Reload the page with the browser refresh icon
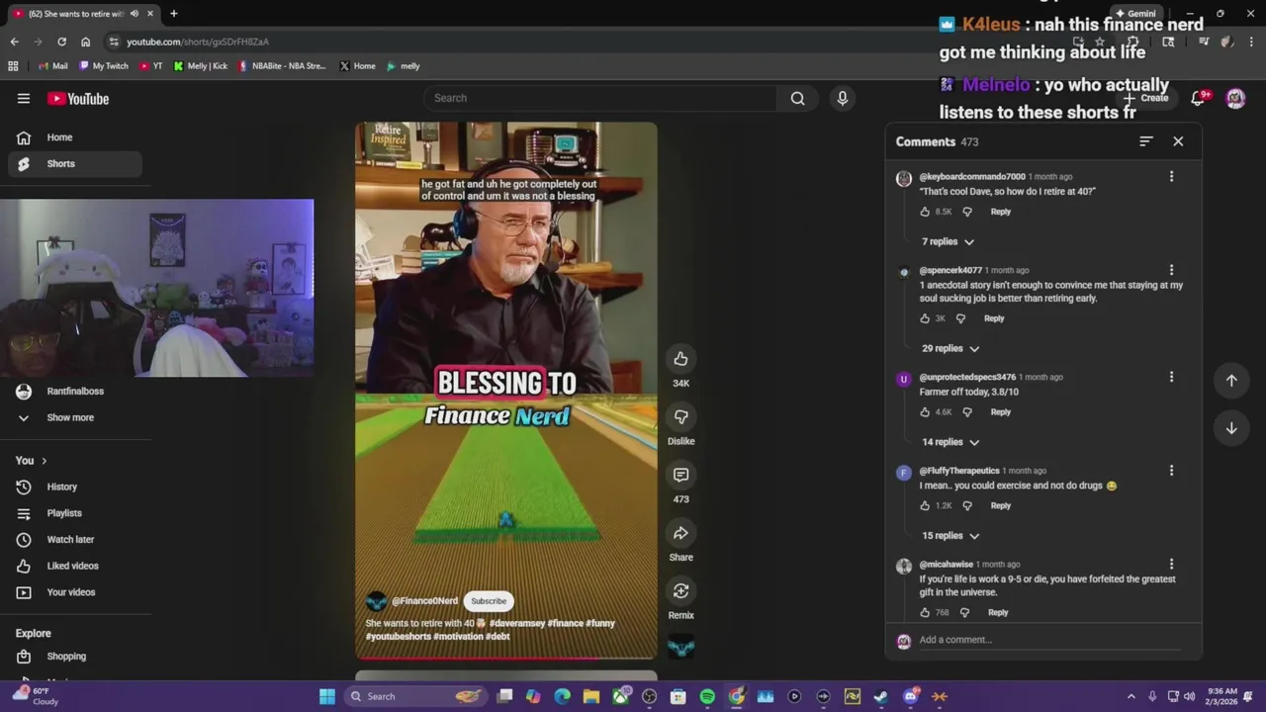The image size is (1266, 712). [x=61, y=42]
